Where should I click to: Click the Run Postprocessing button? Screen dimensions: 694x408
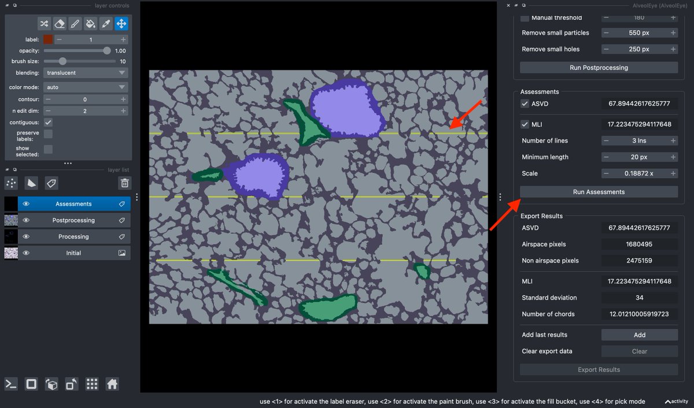coord(599,68)
